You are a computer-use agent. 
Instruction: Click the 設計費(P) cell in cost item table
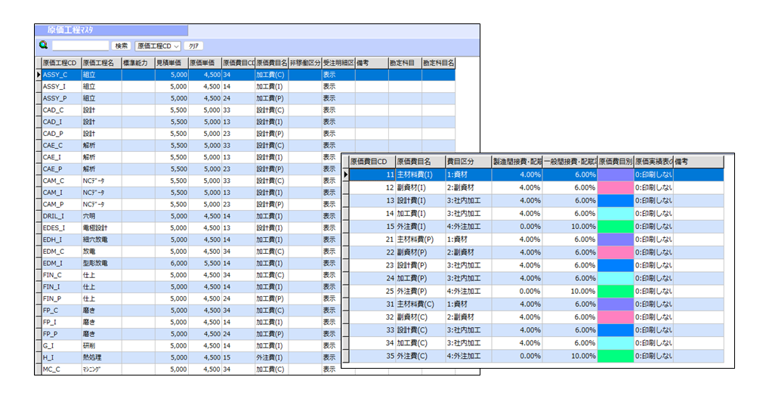(420, 265)
